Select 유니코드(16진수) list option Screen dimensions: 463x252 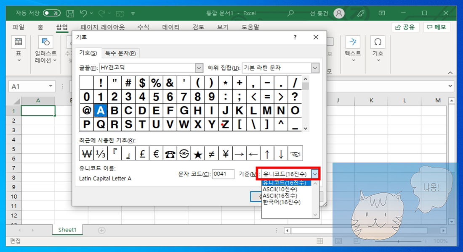[286, 183]
